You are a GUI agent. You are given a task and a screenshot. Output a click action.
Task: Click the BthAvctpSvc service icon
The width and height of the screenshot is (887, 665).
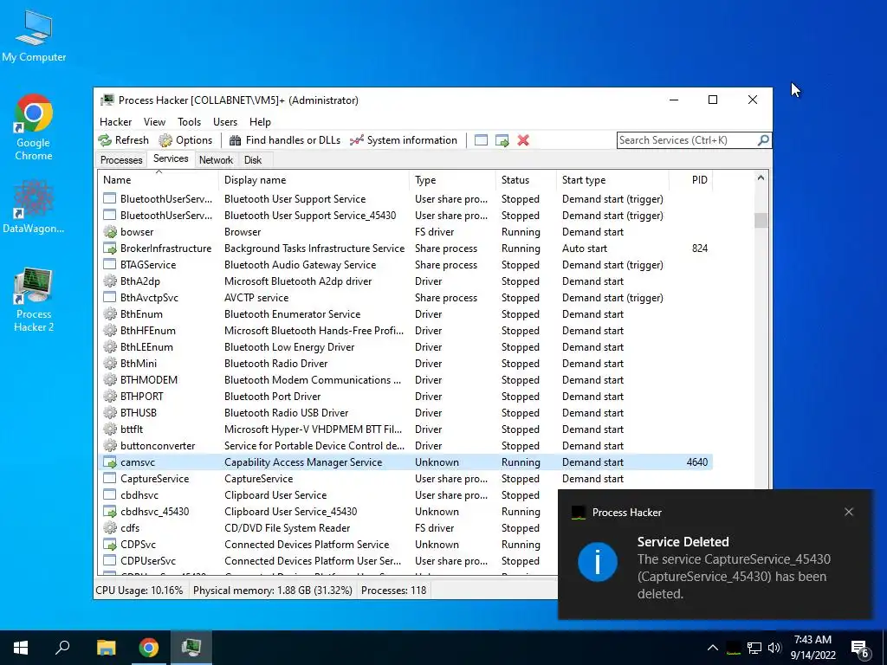[x=110, y=298]
